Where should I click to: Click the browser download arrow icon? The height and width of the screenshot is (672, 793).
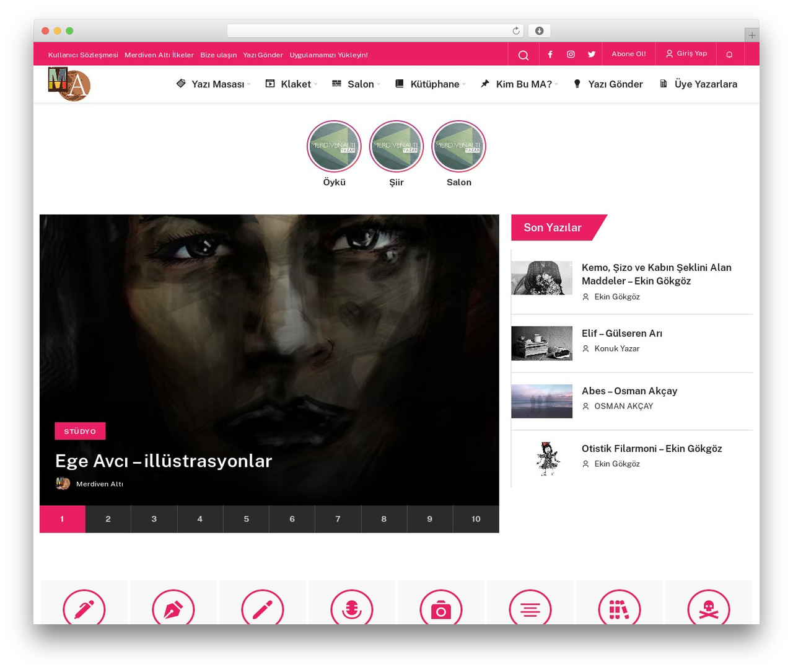(x=540, y=31)
